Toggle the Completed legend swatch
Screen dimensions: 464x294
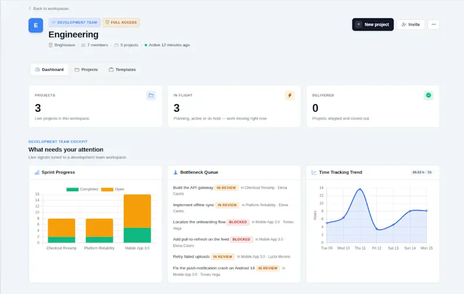click(72, 189)
